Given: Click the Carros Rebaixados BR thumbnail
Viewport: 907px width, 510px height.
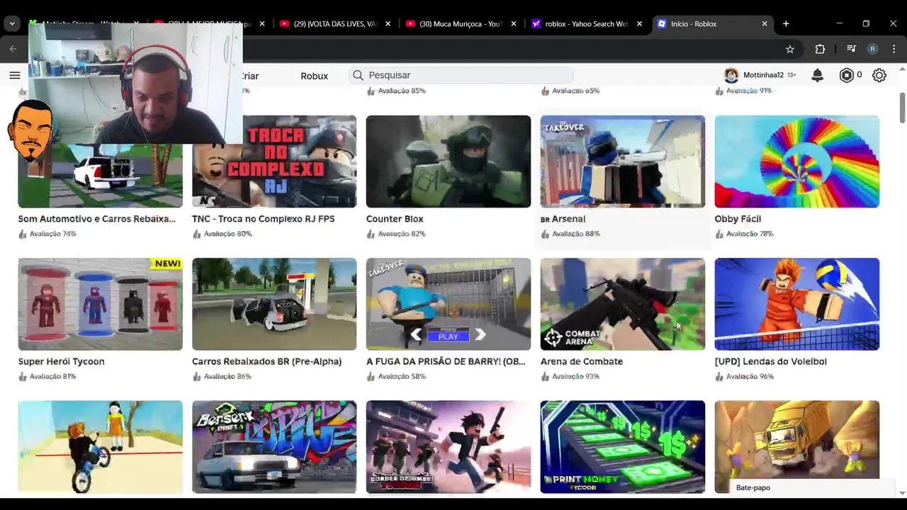Looking at the screenshot, I should [x=274, y=304].
